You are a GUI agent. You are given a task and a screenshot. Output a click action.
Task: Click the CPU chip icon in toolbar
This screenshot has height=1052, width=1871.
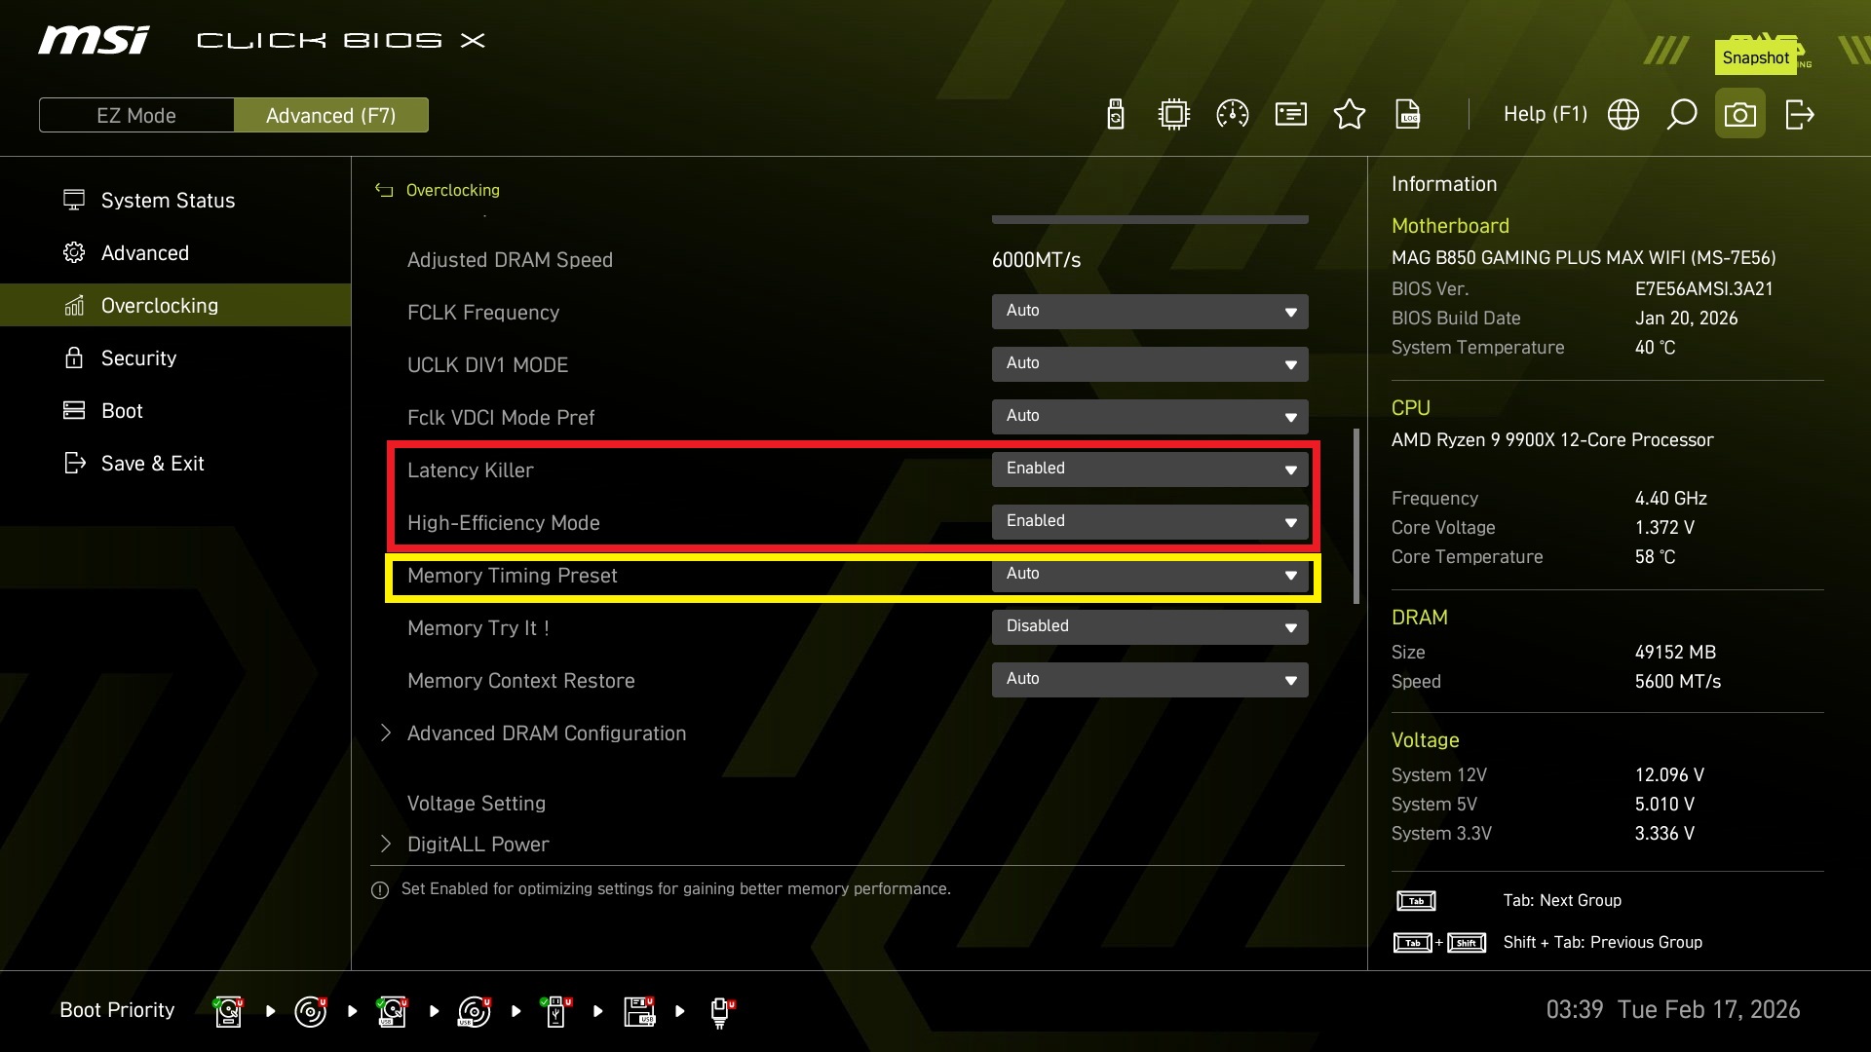click(x=1174, y=115)
